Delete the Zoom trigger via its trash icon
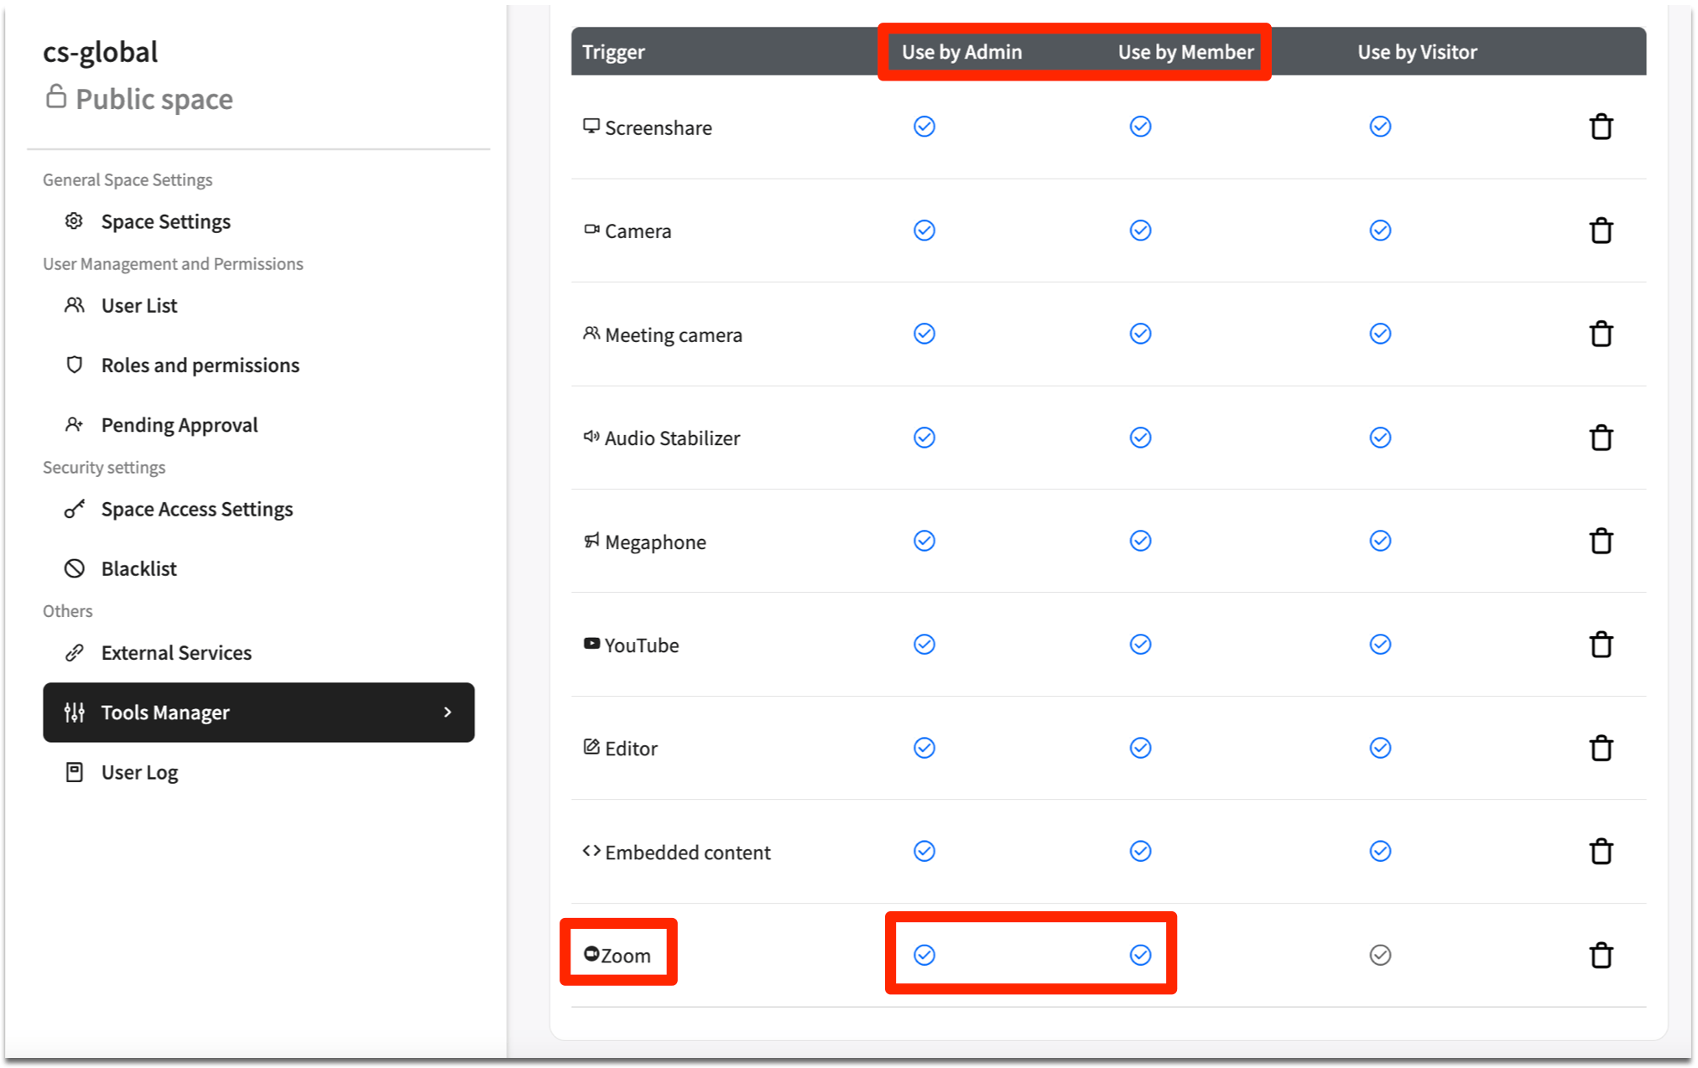Image resolution: width=1698 pixels, height=1068 pixels. 1602,955
